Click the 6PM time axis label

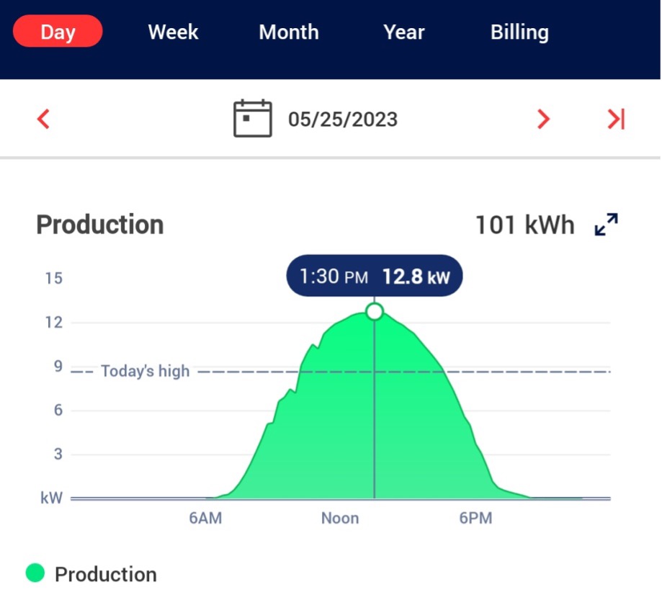475,519
